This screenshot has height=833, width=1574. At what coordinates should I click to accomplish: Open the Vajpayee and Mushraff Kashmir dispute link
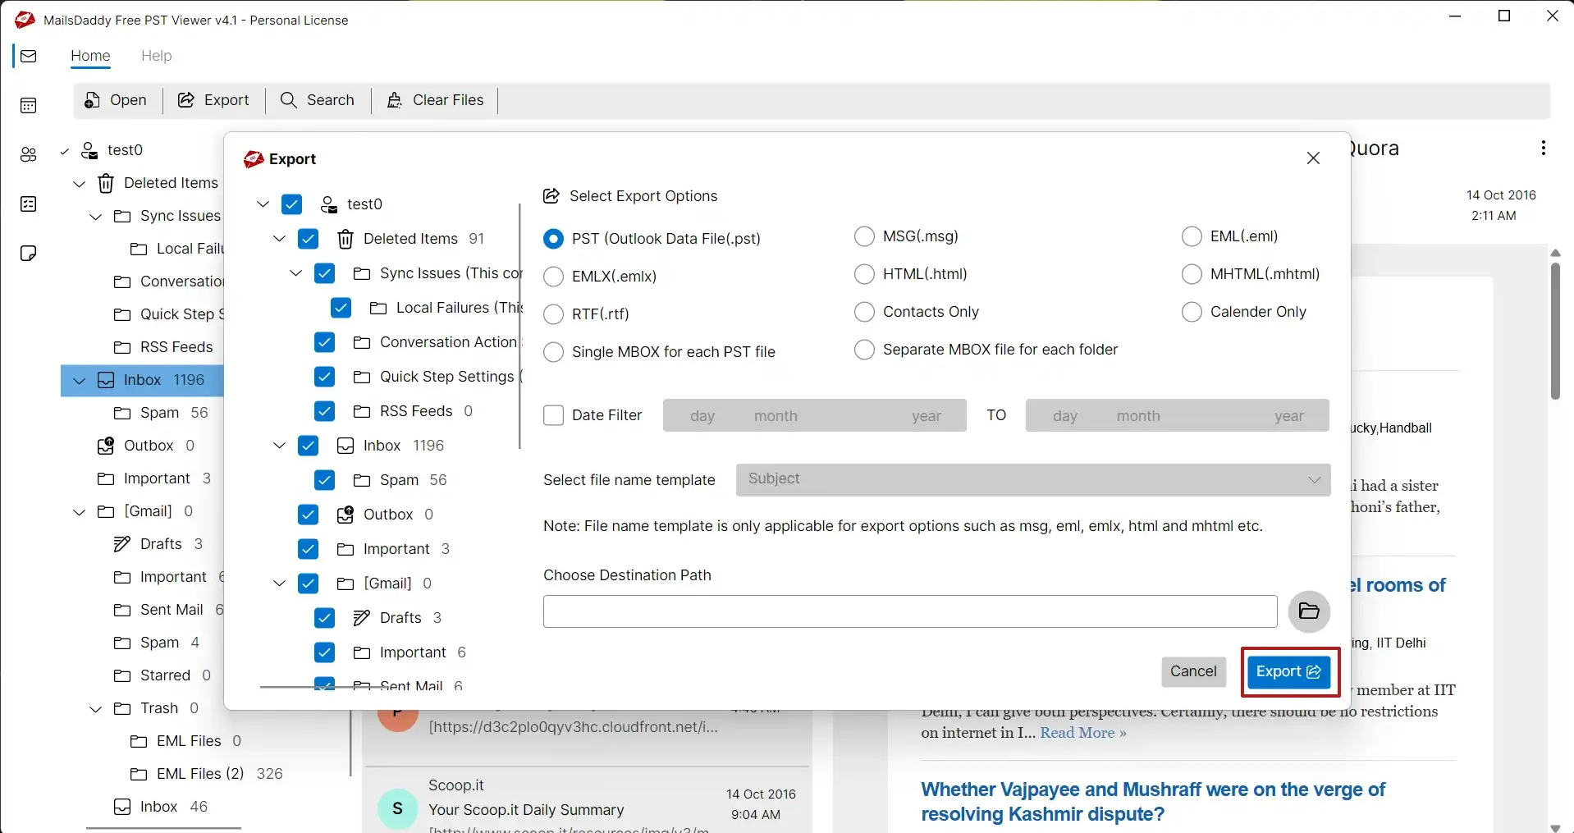coord(1153,802)
